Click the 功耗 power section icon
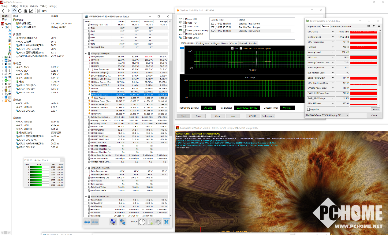 click(x=14, y=118)
